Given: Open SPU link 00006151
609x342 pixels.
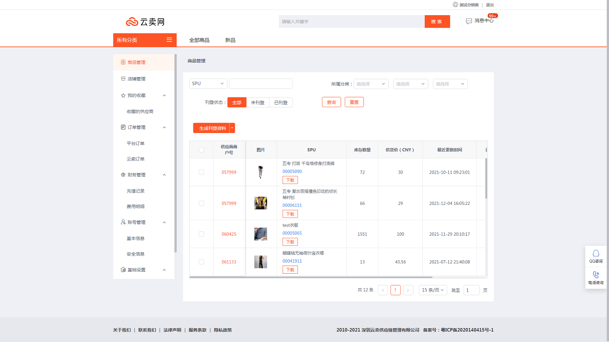Looking at the screenshot, I should pos(292,205).
